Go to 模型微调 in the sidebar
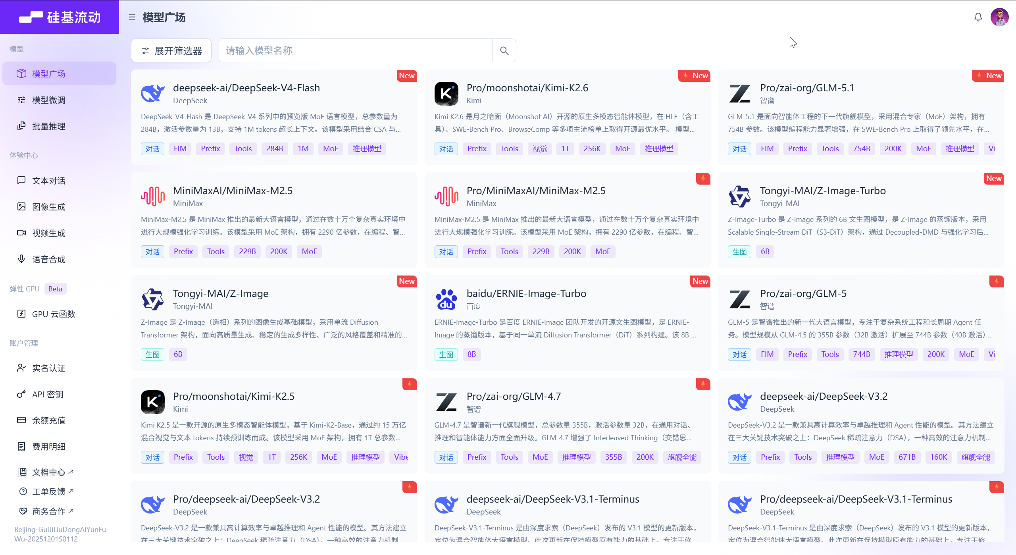This screenshot has height=555, width=1016. click(60, 100)
